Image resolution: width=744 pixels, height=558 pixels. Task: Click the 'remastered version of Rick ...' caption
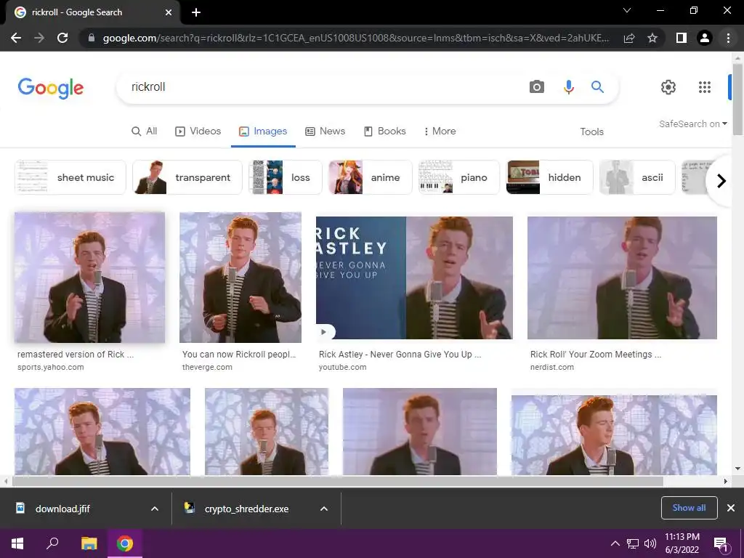tap(76, 355)
